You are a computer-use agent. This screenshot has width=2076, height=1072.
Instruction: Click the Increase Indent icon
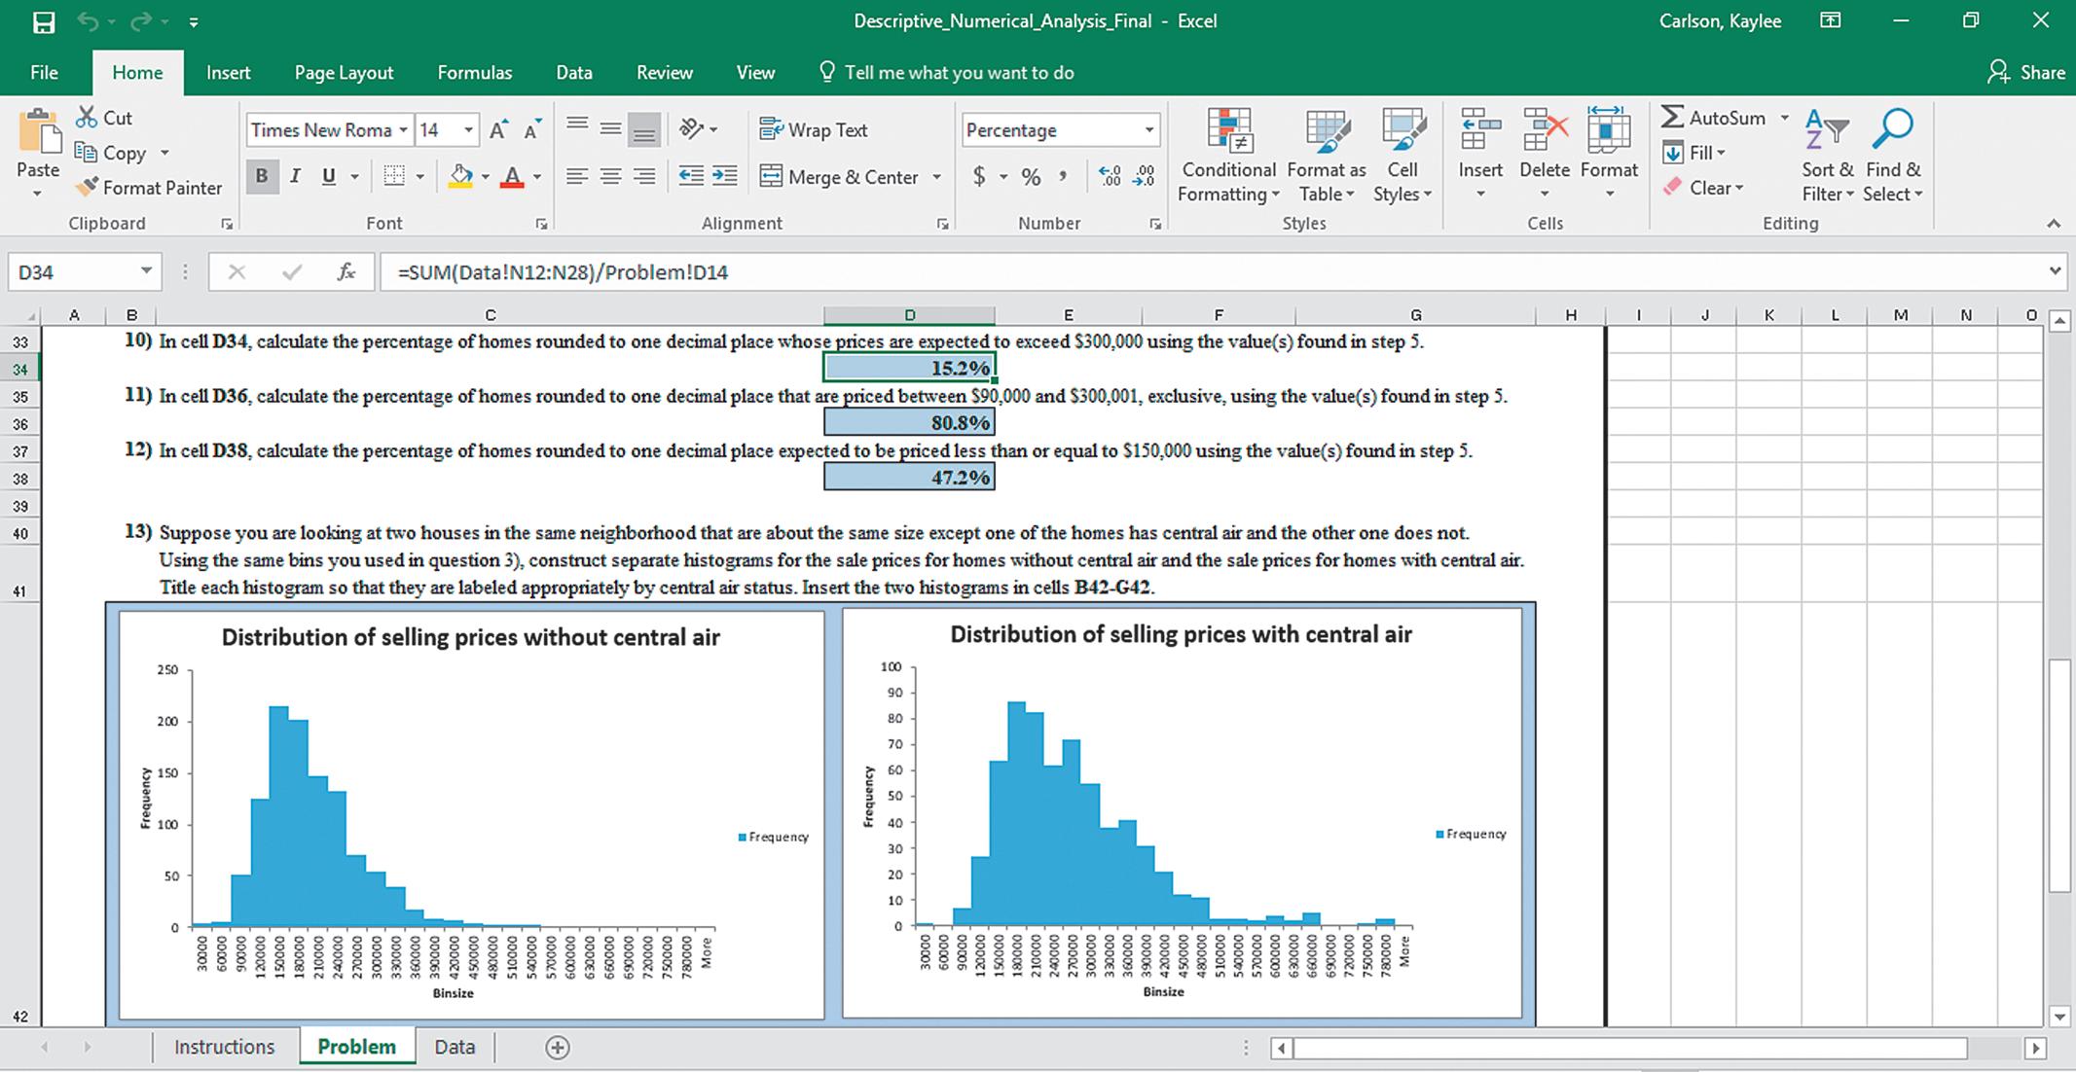(x=724, y=176)
